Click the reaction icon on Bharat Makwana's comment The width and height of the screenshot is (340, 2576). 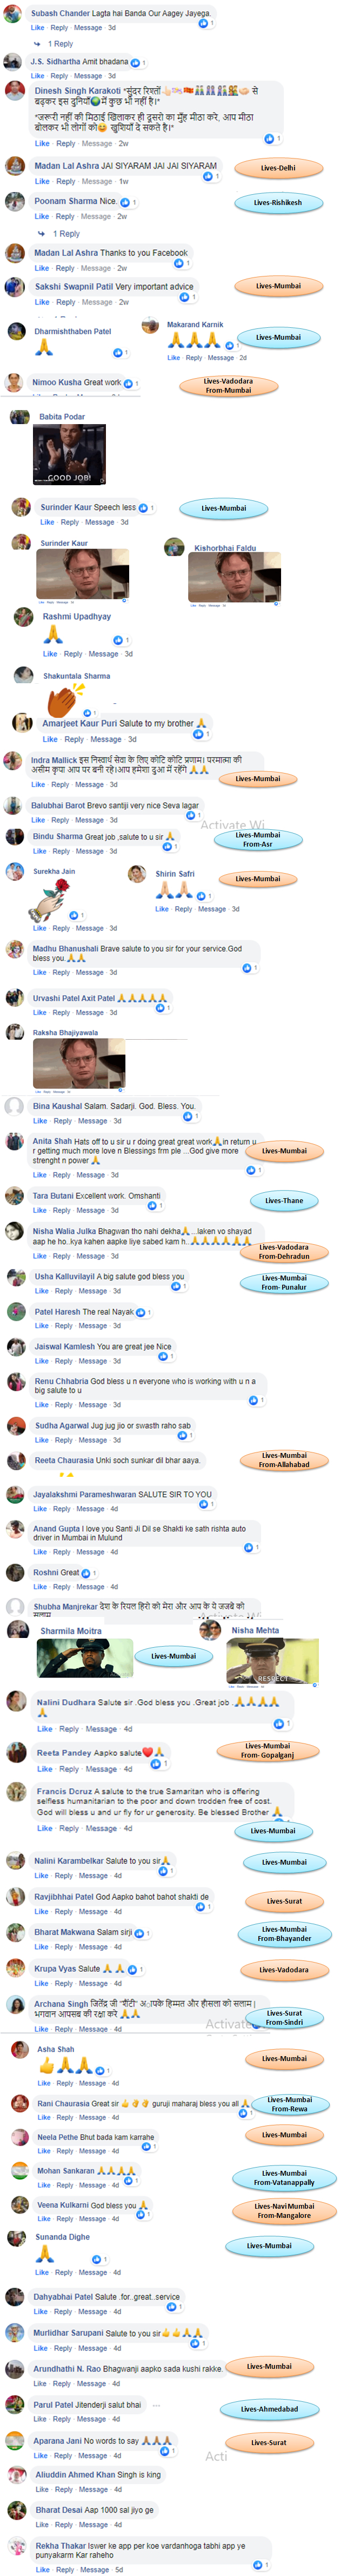pyautogui.click(x=138, y=1933)
